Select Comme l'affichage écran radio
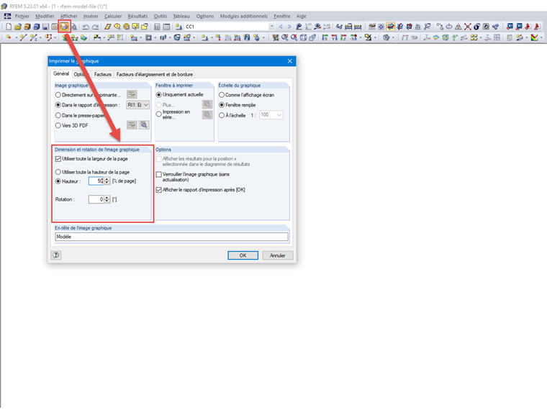Image resolution: width=547 pixels, height=410 pixels. pos(222,95)
